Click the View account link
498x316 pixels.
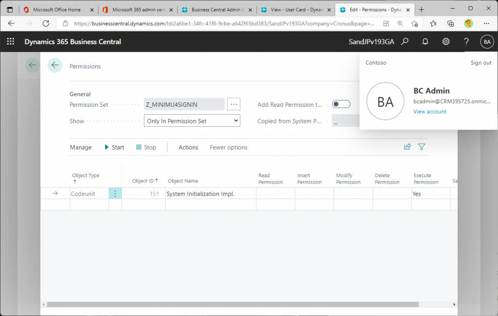[430, 112]
